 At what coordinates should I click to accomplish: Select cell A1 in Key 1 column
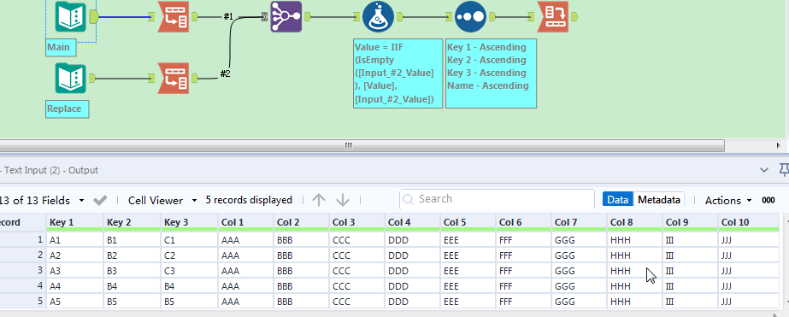click(x=75, y=240)
